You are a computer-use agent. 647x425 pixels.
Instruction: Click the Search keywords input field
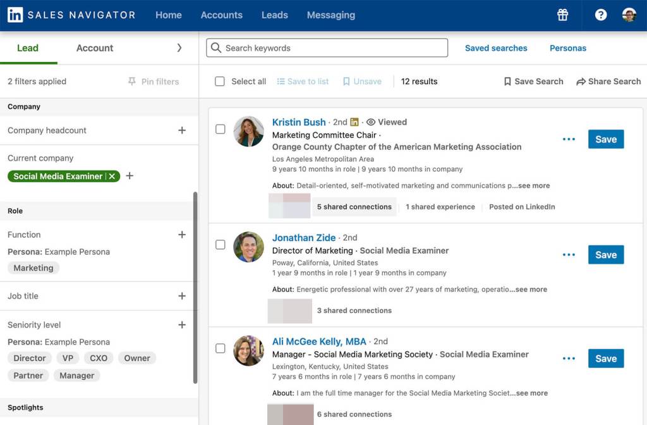[x=327, y=48]
